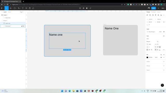The height and width of the screenshot is (93, 166).
Task: Click the multiplayer avatar icon near Share
Action: 149,8
